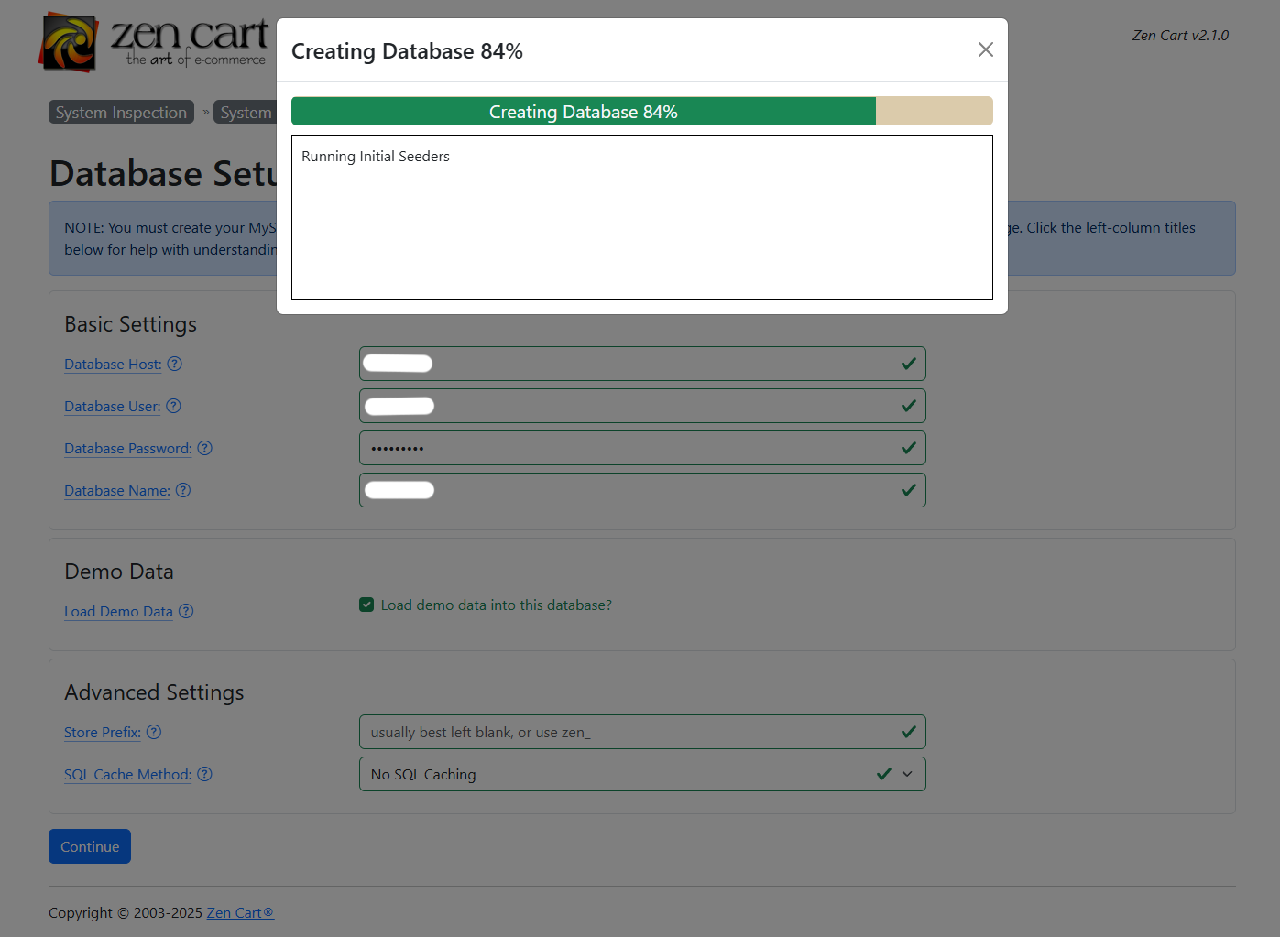Click the help icon beside Database Host
Image resolution: width=1280 pixels, height=937 pixels.
click(174, 365)
